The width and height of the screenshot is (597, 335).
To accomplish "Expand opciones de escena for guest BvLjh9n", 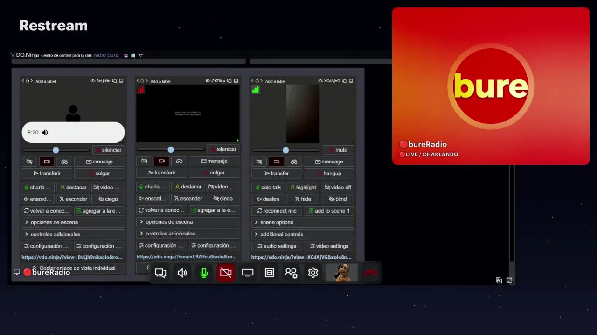I will pos(73,222).
